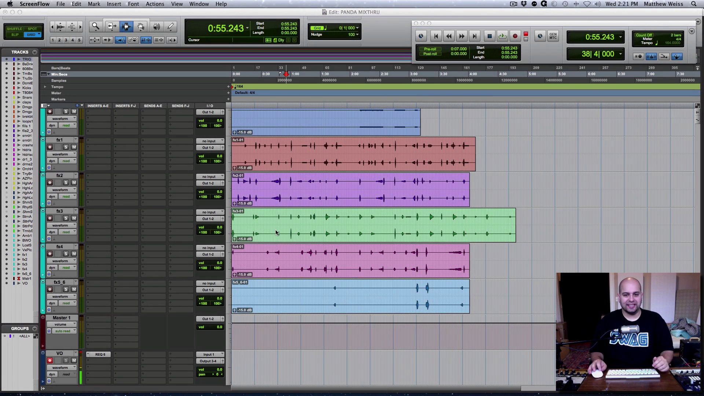
Task: Select the Scrubber speaker tool
Action: (x=156, y=26)
